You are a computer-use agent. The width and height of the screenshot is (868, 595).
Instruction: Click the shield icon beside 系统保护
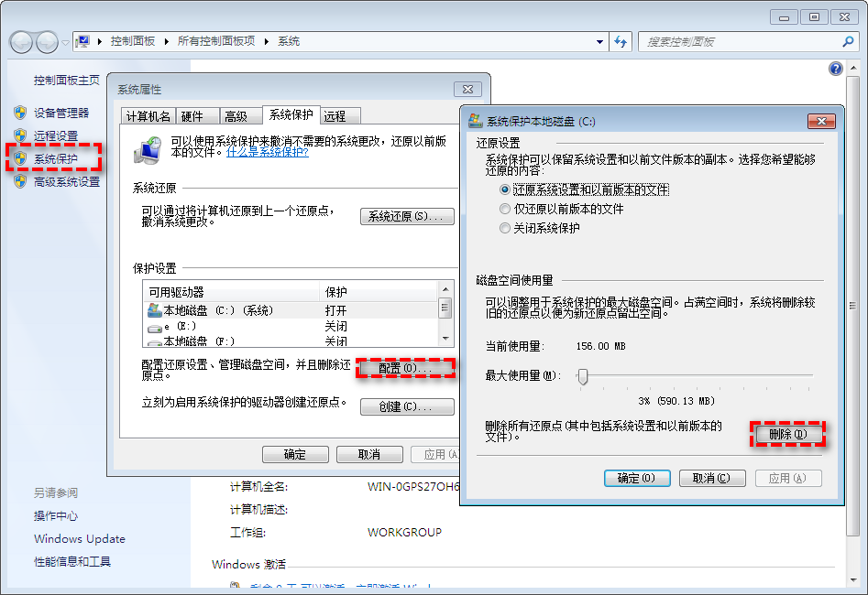(x=20, y=158)
